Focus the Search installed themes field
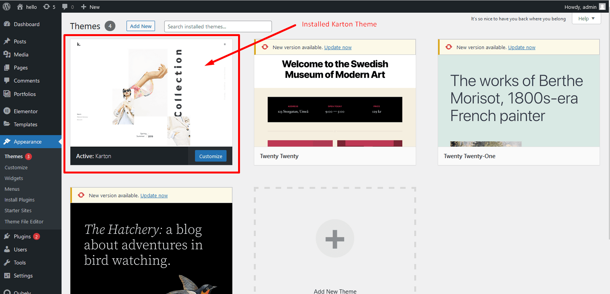This screenshot has width=610, height=294. [218, 26]
